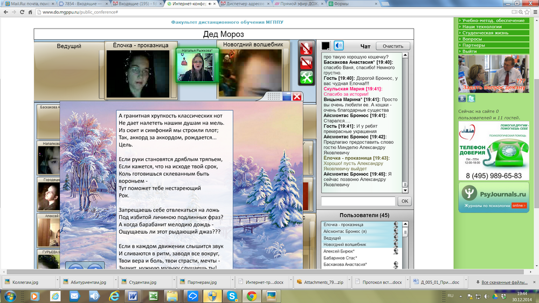Click user list scrollbar up arrow

(x=405, y=224)
